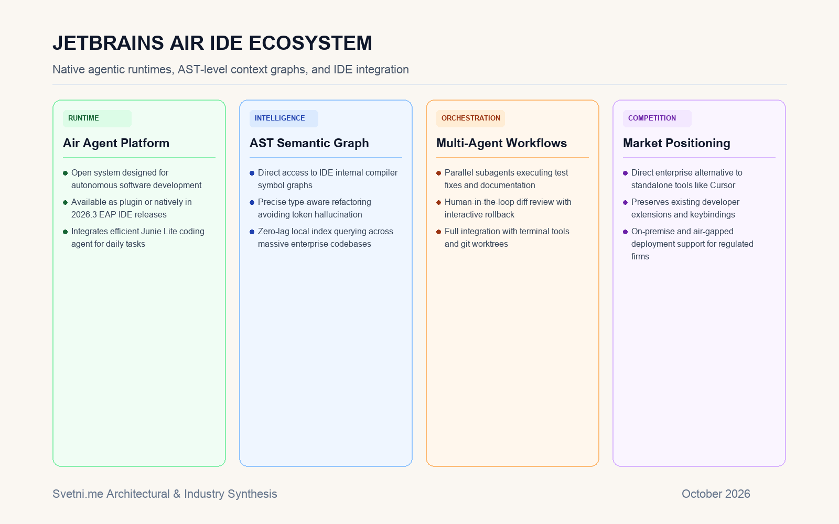839x524 pixels.
Task: Click the ORCHESTRATION tag badge
Action: tap(470, 118)
